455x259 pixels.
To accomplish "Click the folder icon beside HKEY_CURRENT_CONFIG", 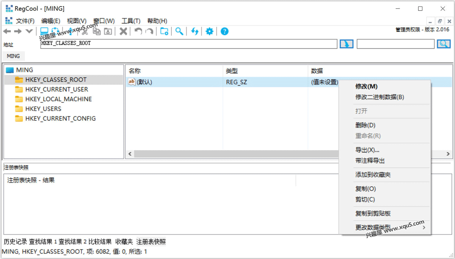I will click(x=19, y=119).
